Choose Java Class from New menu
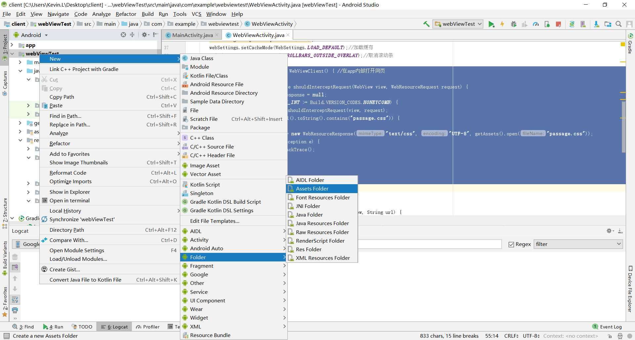635x340 pixels. (x=233, y=58)
